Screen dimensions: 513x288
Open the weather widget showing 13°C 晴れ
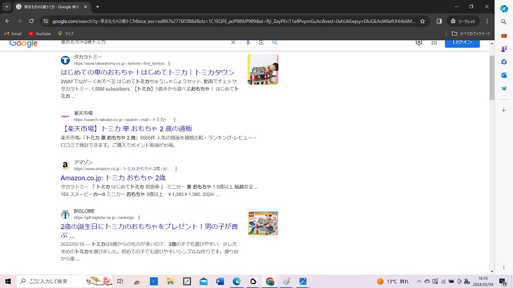393,281
